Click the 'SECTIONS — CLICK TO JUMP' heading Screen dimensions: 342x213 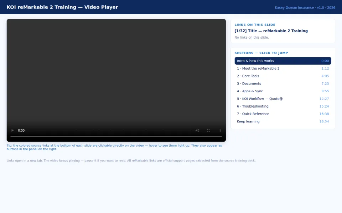[x=261, y=53]
